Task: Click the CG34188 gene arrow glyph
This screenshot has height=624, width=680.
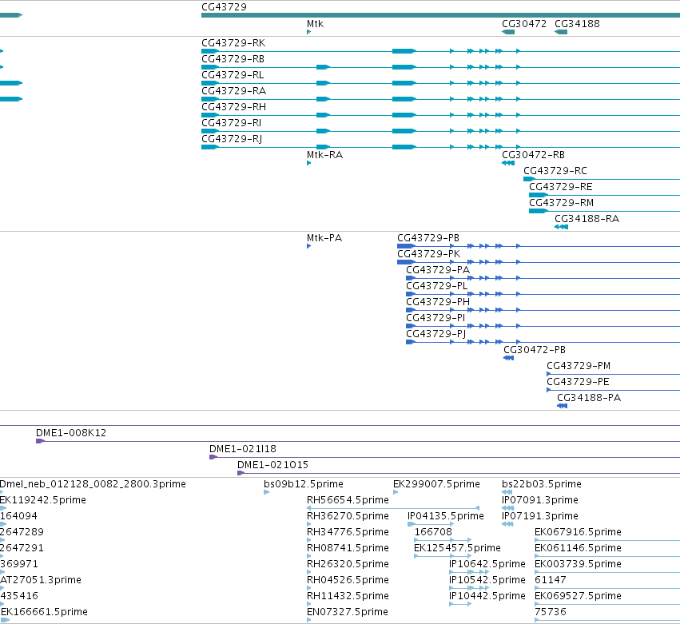Action: pos(561,32)
